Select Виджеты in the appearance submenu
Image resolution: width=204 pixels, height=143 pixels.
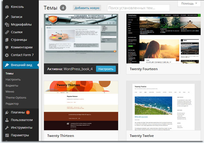tap(12, 85)
